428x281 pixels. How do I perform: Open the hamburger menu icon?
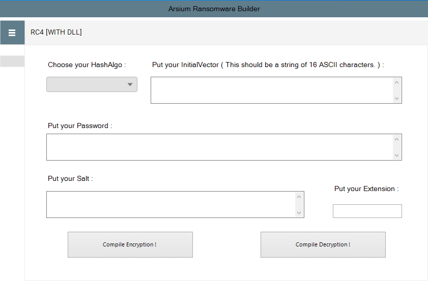[12, 33]
